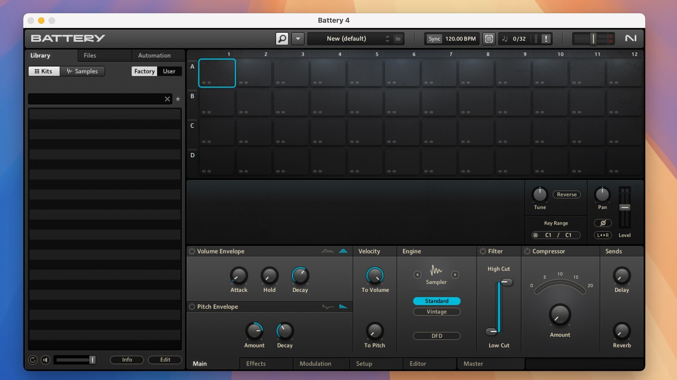Adjust the prehear volume slider

[74, 360]
